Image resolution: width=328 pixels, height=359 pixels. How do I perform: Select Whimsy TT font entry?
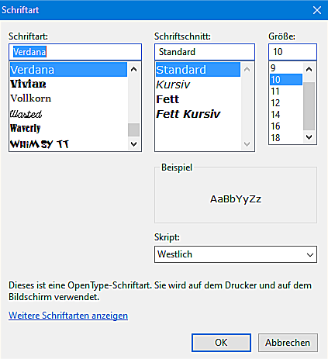(68, 143)
